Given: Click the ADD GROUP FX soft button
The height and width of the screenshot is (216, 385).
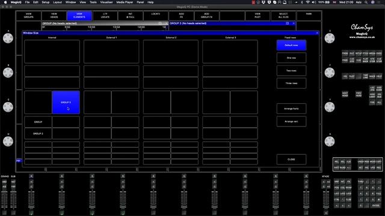Looking at the screenshot, I should point(207,16).
